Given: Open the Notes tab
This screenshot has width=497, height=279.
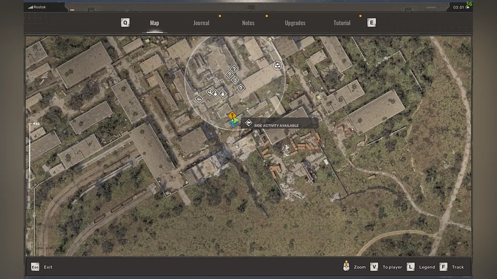Looking at the screenshot, I should click(x=248, y=23).
